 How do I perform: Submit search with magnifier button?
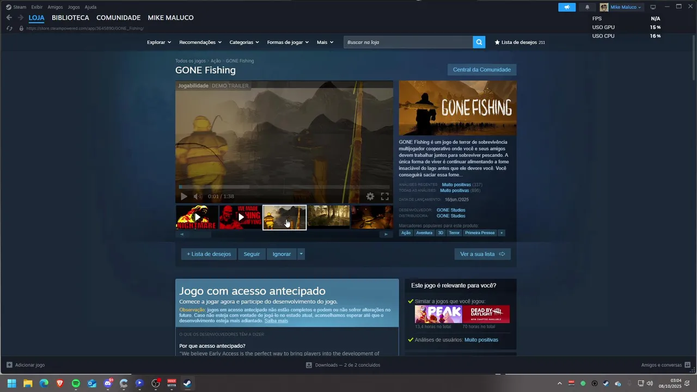coord(479,42)
